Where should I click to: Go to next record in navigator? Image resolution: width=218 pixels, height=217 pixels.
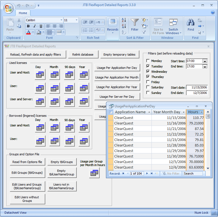click(147, 173)
